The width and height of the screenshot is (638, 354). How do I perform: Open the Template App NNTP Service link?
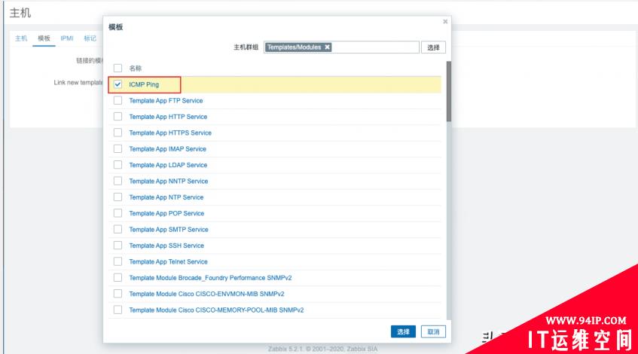coord(169,181)
